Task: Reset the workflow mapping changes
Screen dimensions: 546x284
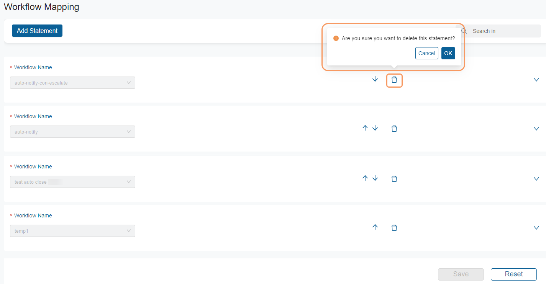Action: point(513,274)
